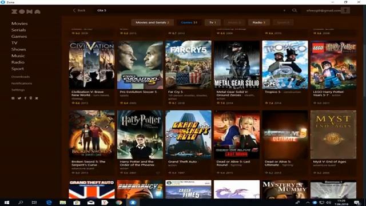Viewport: 366px width, 206px height.
Task: Open Games section in sidebar
Action: 19,37
